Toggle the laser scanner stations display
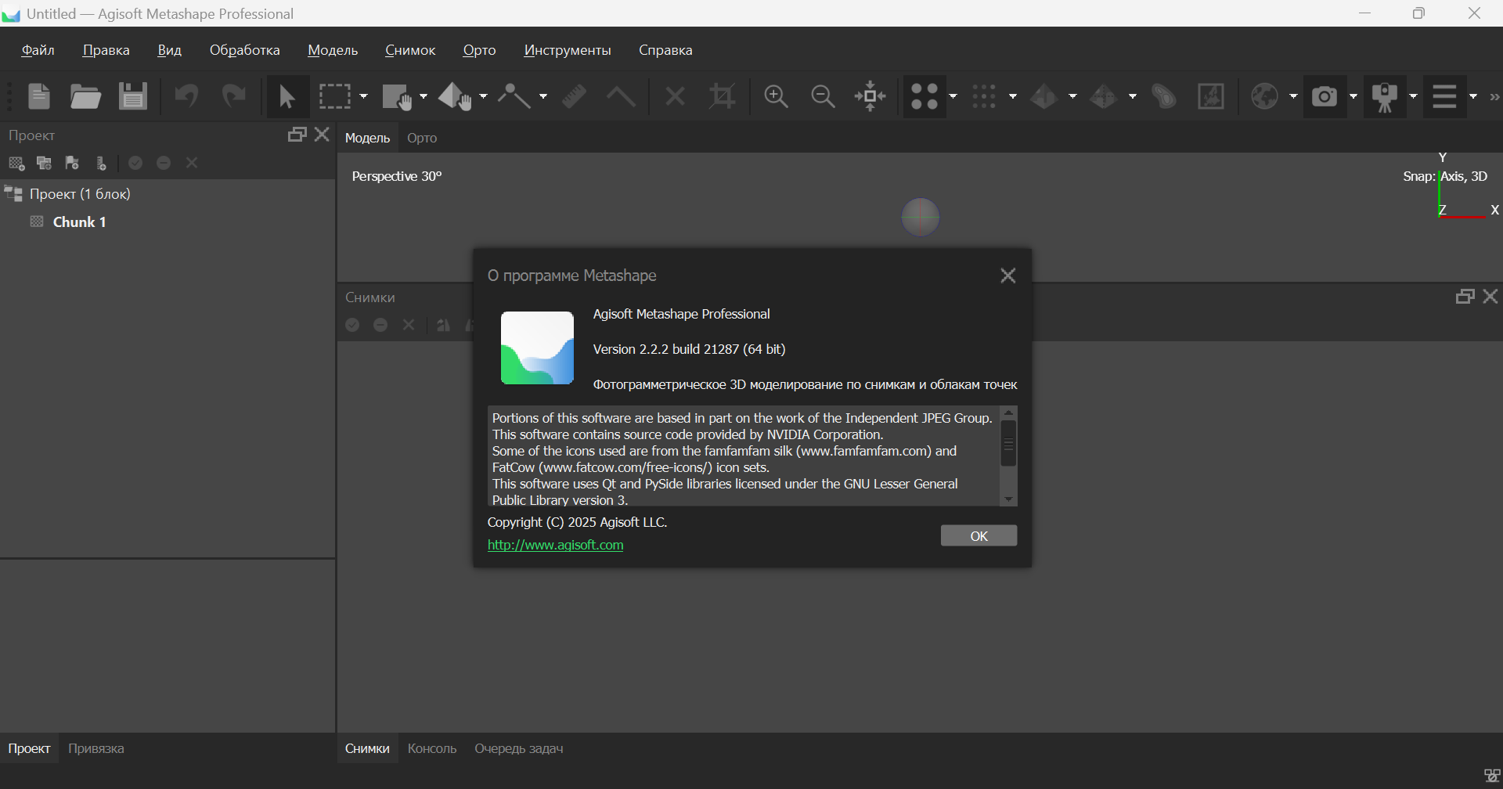Viewport: 1503px width, 789px height. [x=1385, y=96]
